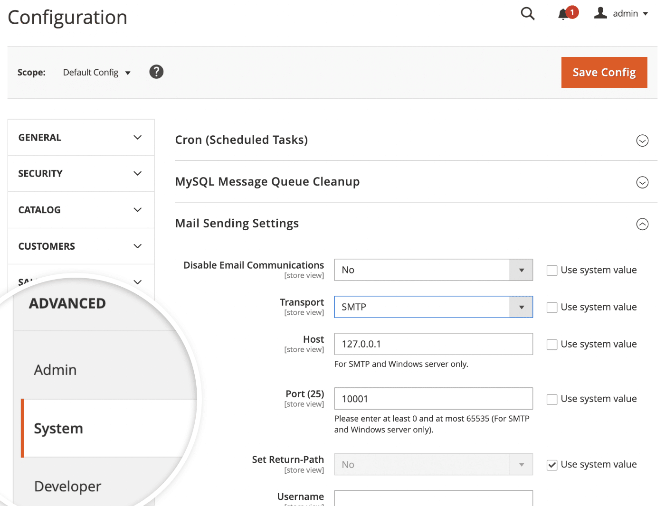Click the Save Config button

coord(604,72)
